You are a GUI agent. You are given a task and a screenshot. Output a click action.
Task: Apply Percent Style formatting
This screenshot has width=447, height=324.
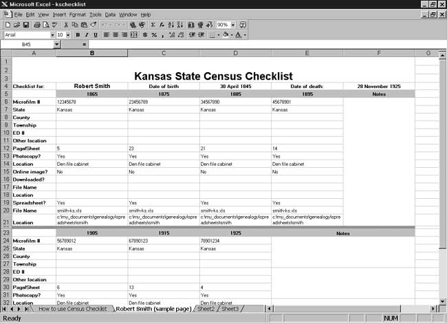click(153, 35)
